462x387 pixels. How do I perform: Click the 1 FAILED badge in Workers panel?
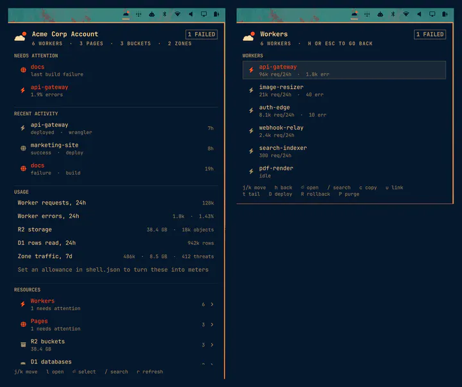430,35
